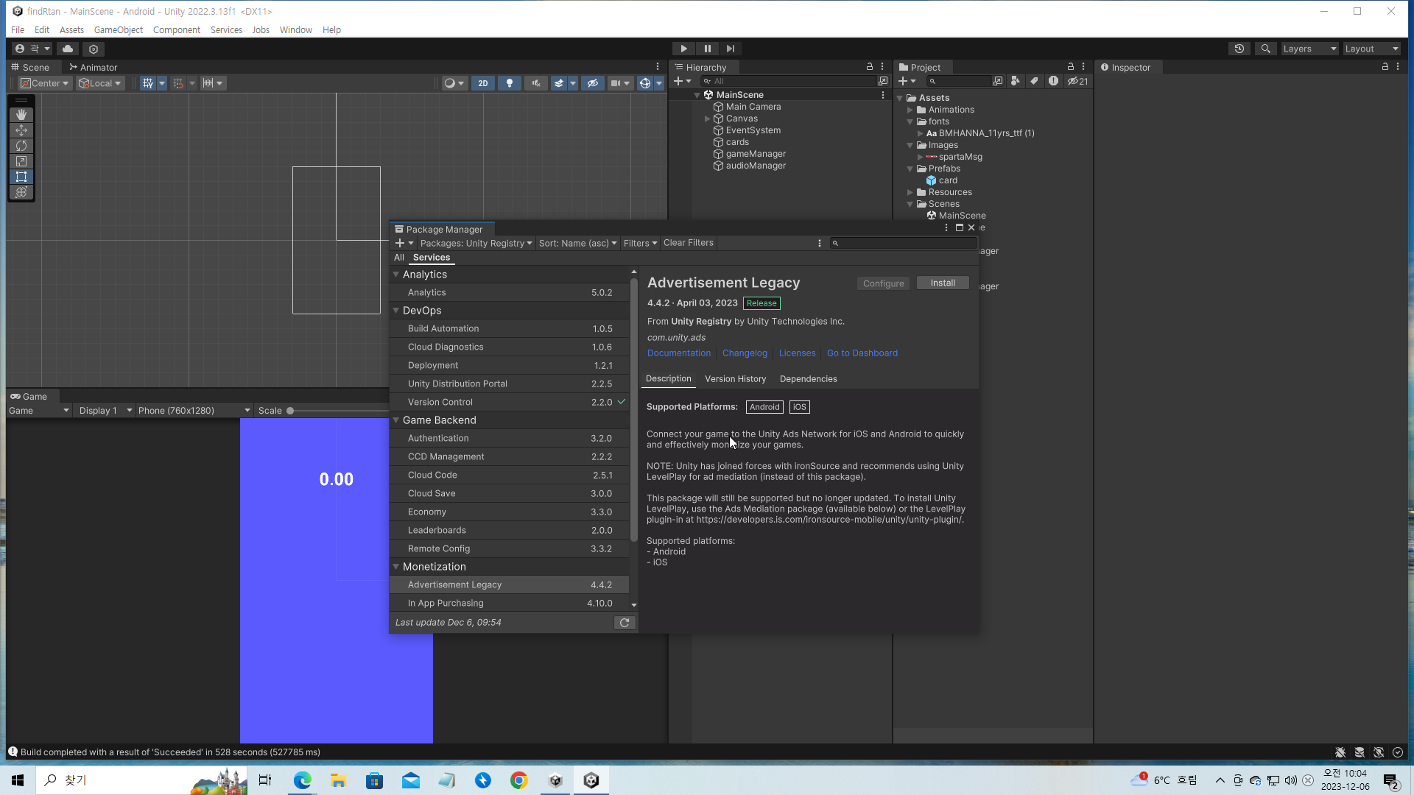Viewport: 1414px width, 795px height.
Task: Open the Component menu
Action: 177,30
